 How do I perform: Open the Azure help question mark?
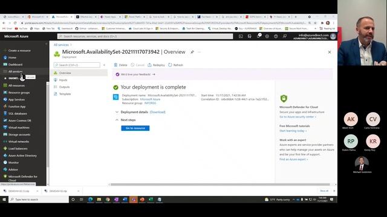[x=276, y=36]
